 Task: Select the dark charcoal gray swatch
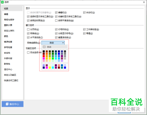[x=65, y=51]
